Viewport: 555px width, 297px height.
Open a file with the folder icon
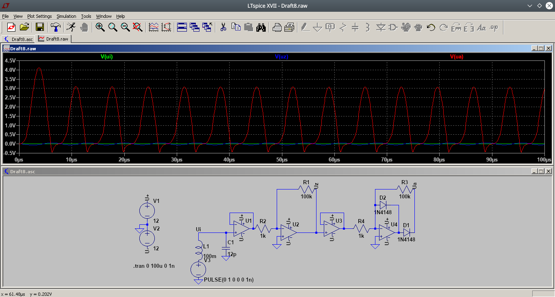[24, 27]
